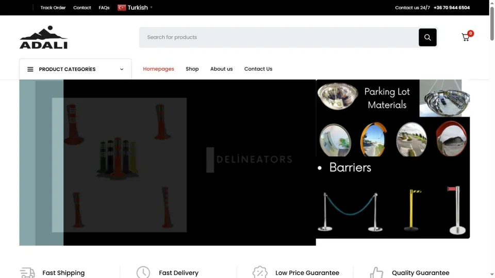The height and width of the screenshot is (278, 495).
Task: Open the shopping cart icon
Action: pyautogui.click(x=465, y=37)
